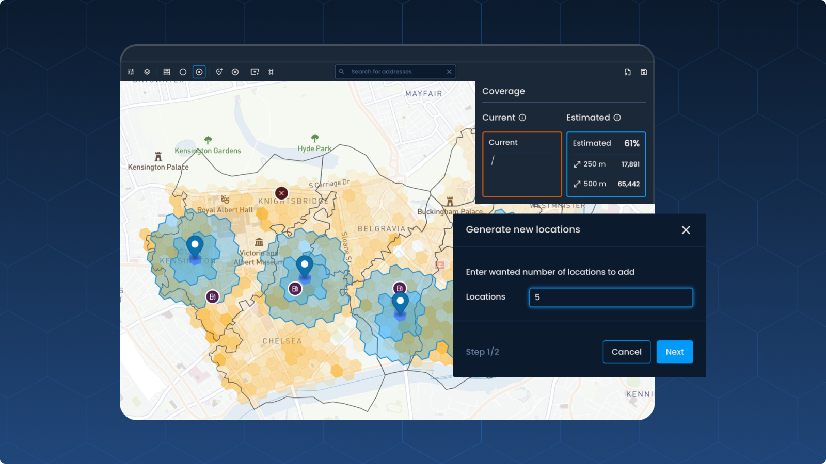
Task: Select the empty circle tool
Action: pyautogui.click(x=183, y=72)
